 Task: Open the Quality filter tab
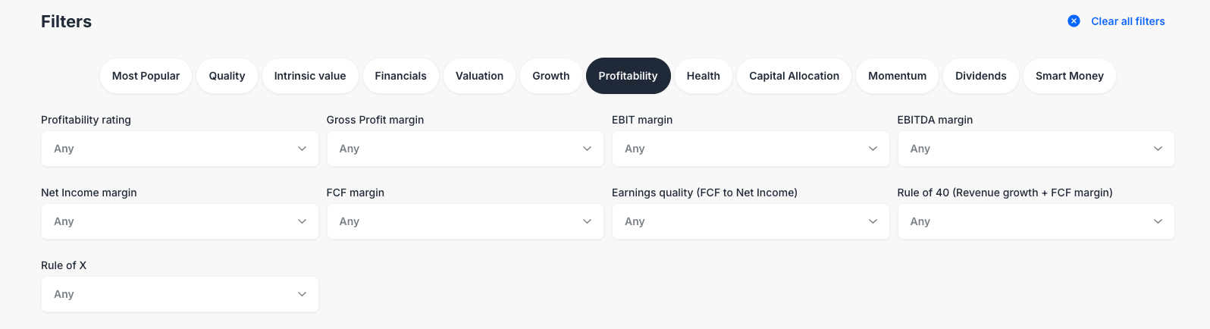[227, 76]
